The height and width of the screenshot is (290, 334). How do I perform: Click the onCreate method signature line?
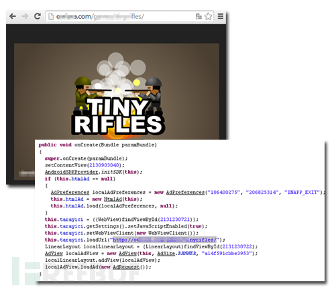click(x=98, y=145)
